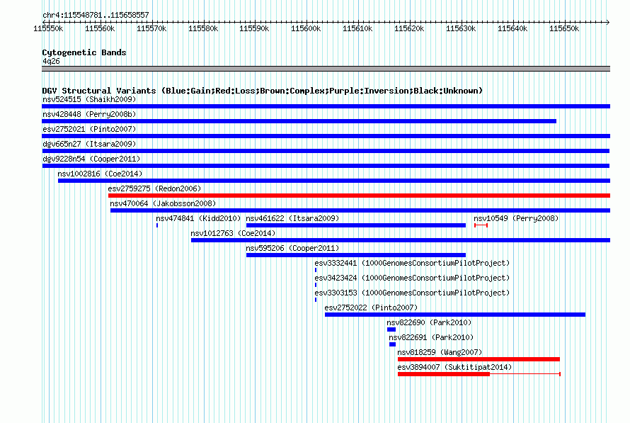Click the nsv818259 (Wang2007) label
Viewport: 630px width, 423px height.
440,352
